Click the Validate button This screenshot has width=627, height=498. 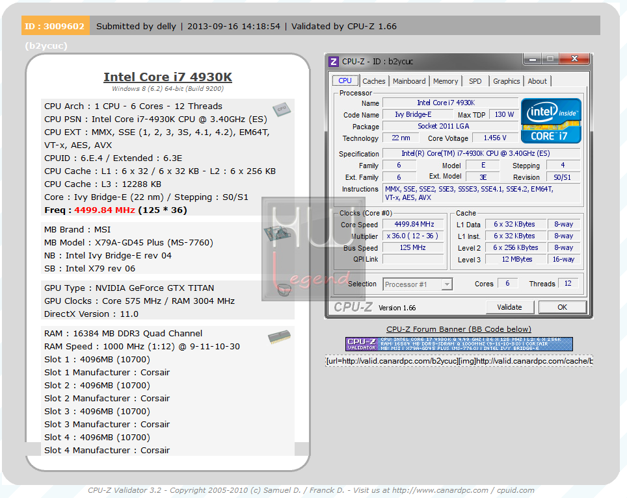click(509, 307)
